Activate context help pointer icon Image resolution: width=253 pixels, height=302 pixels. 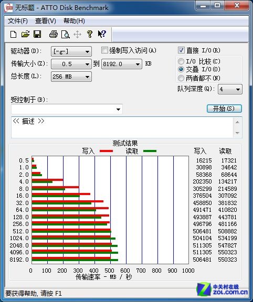click(102, 34)
